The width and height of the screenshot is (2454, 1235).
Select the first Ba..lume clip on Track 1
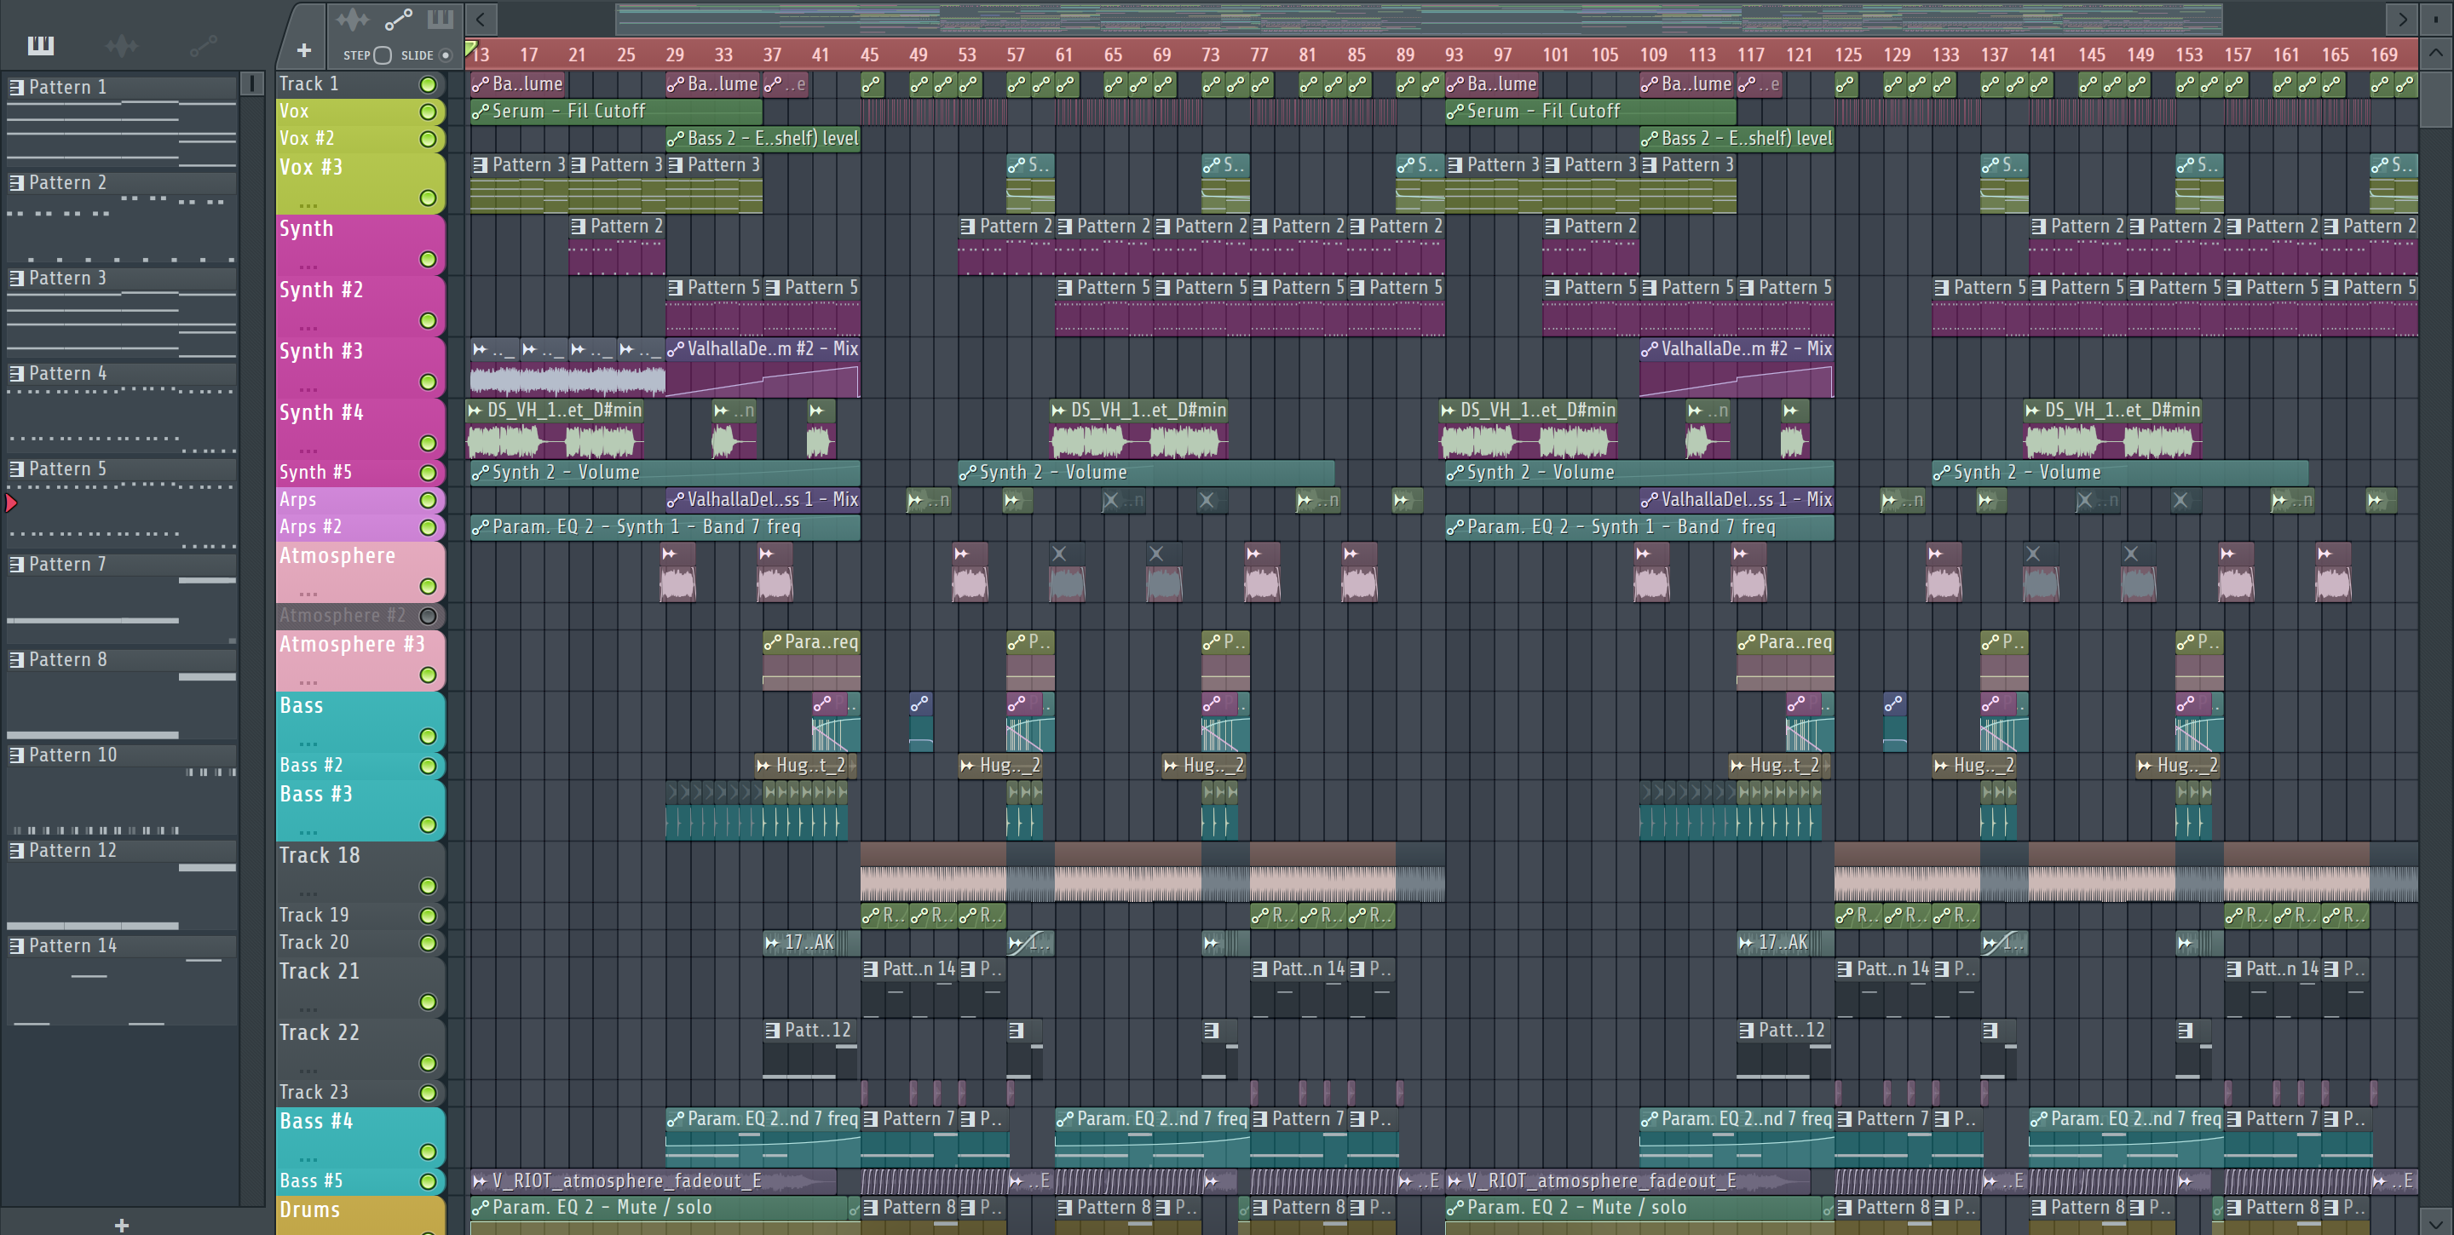(519, 83)
